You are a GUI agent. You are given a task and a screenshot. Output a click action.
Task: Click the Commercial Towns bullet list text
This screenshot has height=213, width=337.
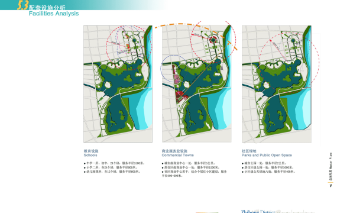tap(195, 169)
